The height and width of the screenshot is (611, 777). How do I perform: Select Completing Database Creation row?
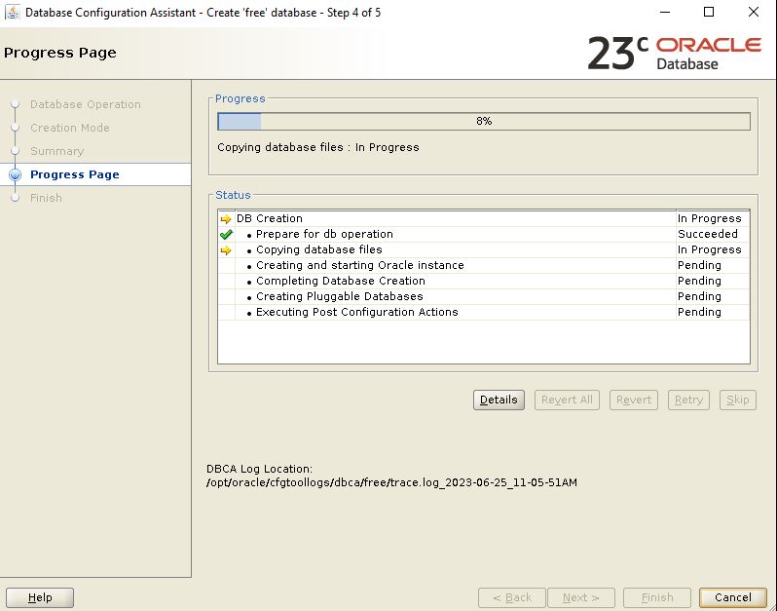(x=484, y=281)
